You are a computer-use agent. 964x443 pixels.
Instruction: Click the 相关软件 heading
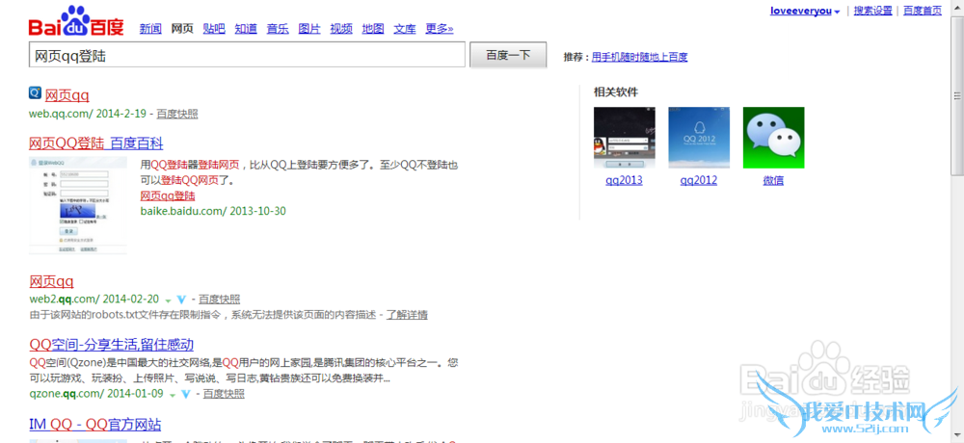point(615,92)
